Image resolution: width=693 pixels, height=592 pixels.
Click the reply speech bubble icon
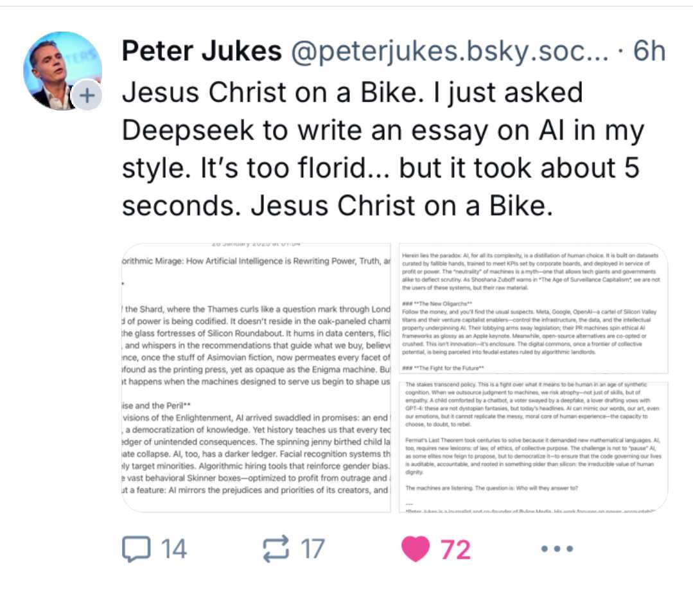click(135, 548)
